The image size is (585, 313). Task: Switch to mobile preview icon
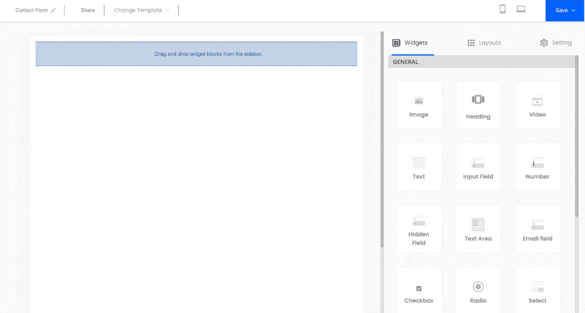click(x=503, y=9)
